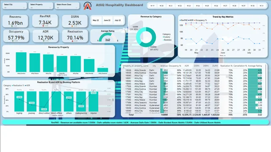Click green up arrow under Reavenu value
This screenshot has width=271, height=152.
pos(12,26)
